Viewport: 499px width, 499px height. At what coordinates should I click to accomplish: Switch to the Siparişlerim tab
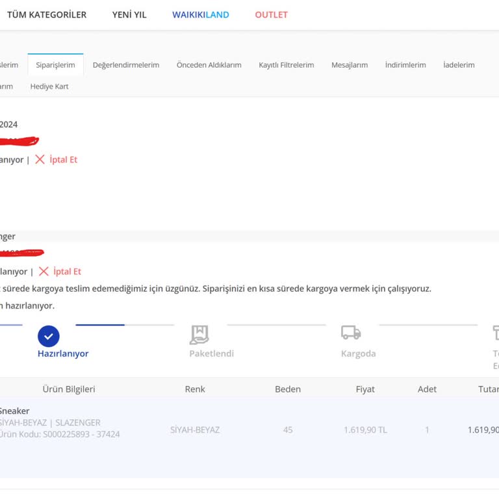55,65
